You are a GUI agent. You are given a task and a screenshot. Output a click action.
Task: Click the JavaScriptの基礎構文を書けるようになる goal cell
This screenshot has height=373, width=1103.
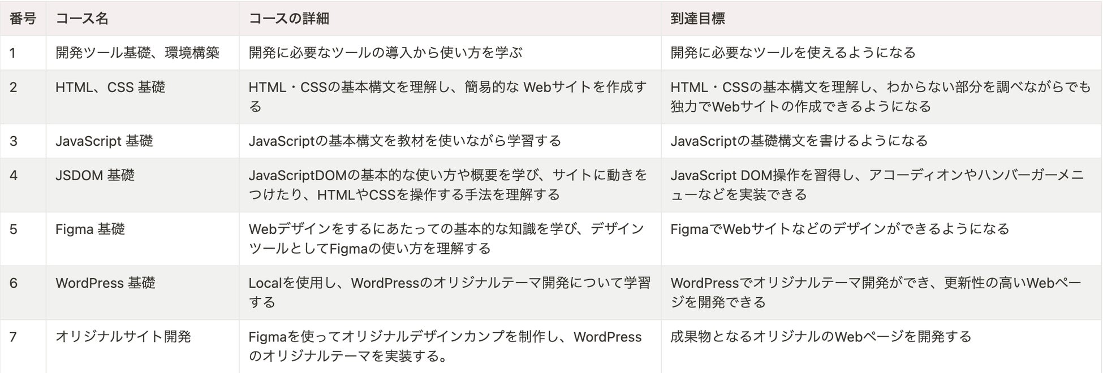click(799, 141)
